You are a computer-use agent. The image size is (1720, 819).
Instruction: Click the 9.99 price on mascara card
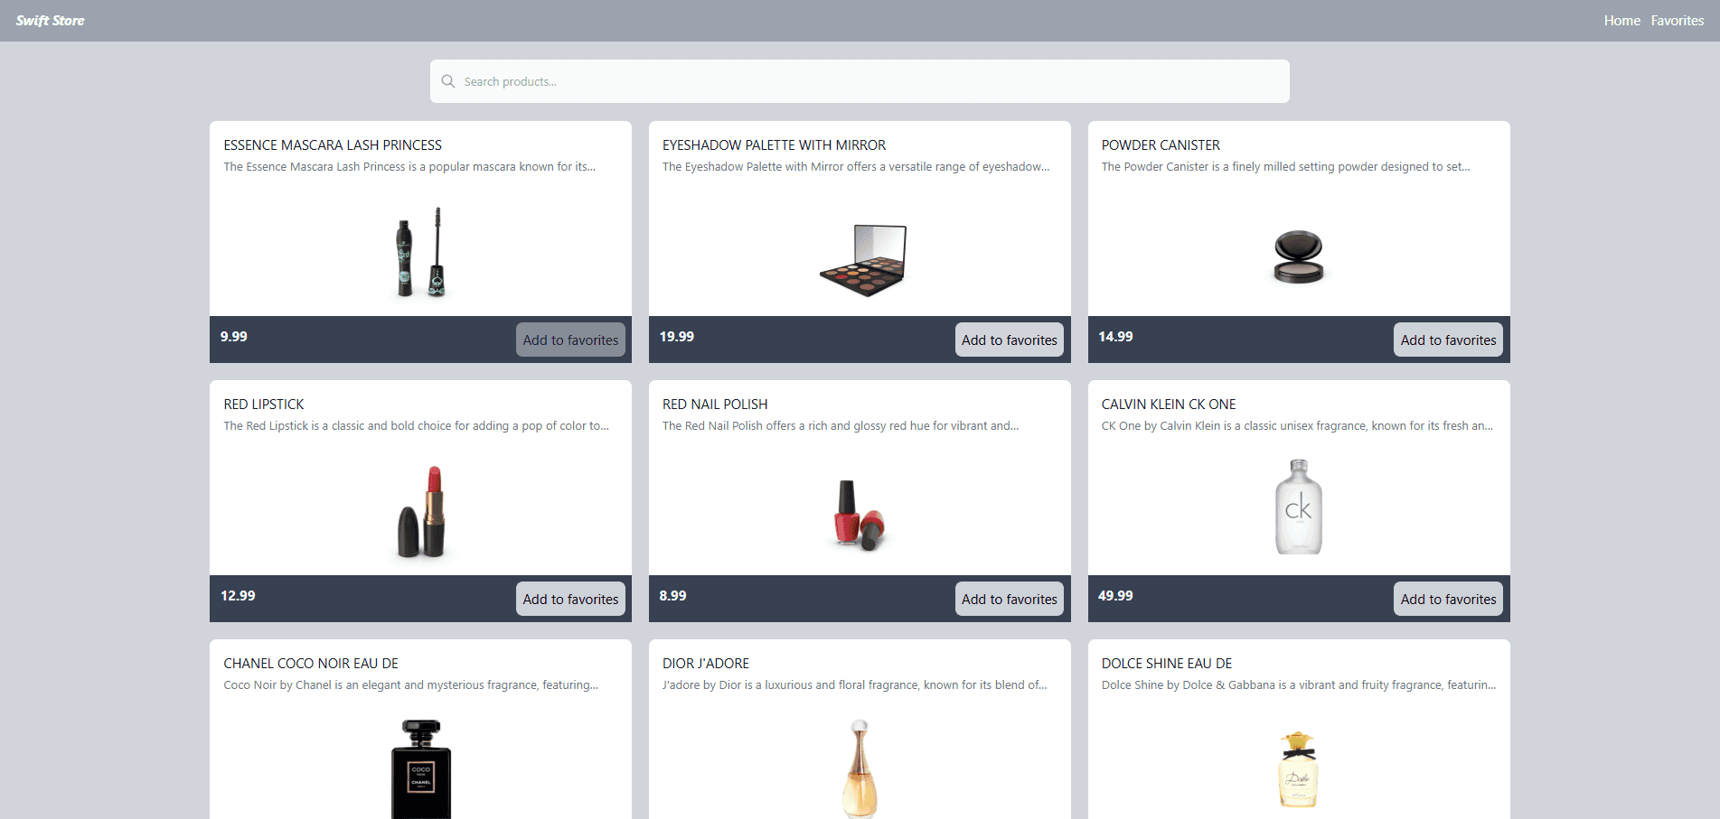[x=234, y=336]
